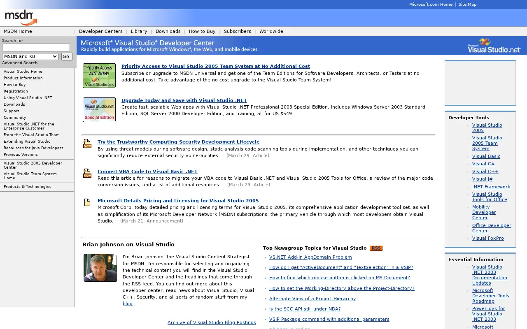Open Microsoft Developer Tools Roadmap link
Image resolution: width=527 pixels, height=329 pixels.
coord(491,296)
